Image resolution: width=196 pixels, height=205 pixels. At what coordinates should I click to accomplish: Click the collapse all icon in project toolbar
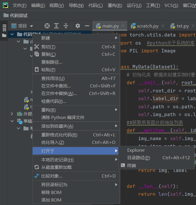(66, 26)
